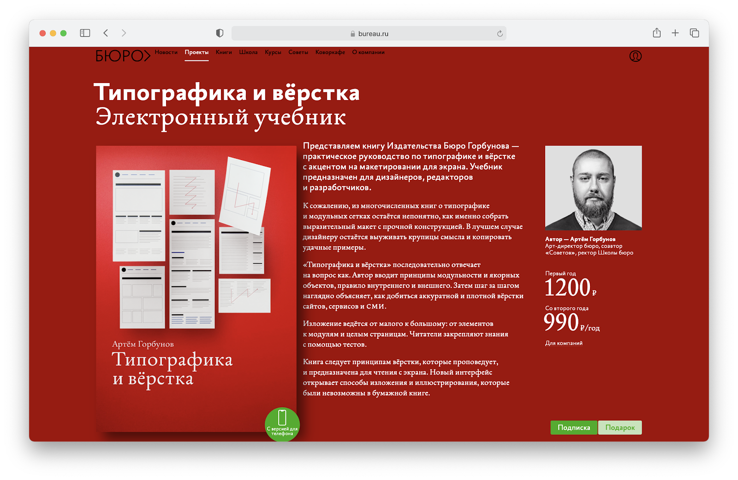Open the privacy shield report icon
The height and width of the screenshot is (480, 738).
220,33
